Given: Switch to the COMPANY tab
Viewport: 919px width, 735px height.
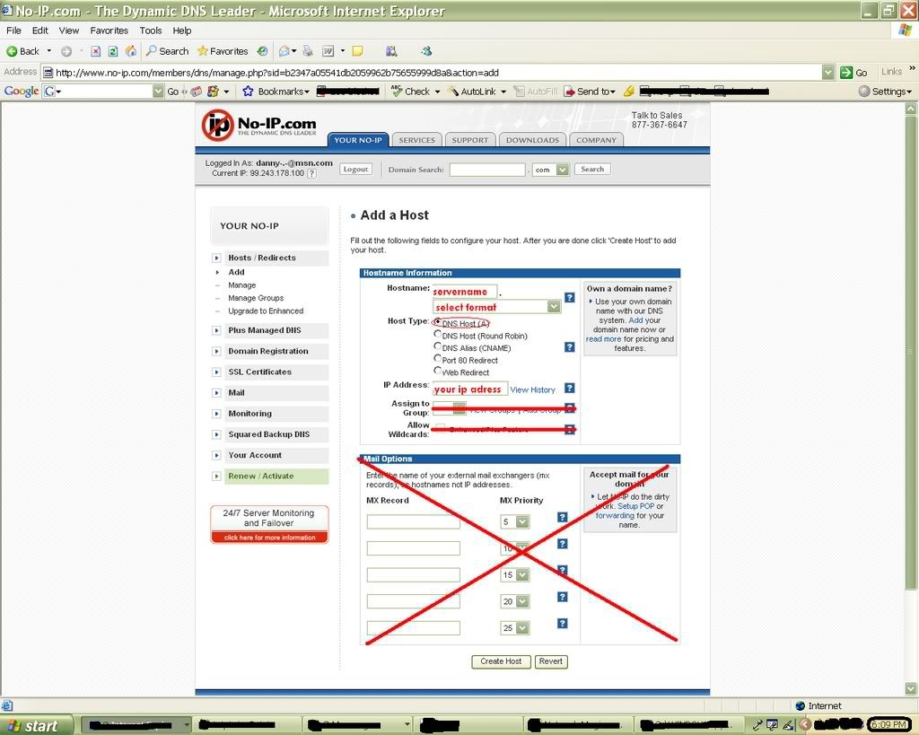Looking at the screenshot, I should [x=596, y=140].
